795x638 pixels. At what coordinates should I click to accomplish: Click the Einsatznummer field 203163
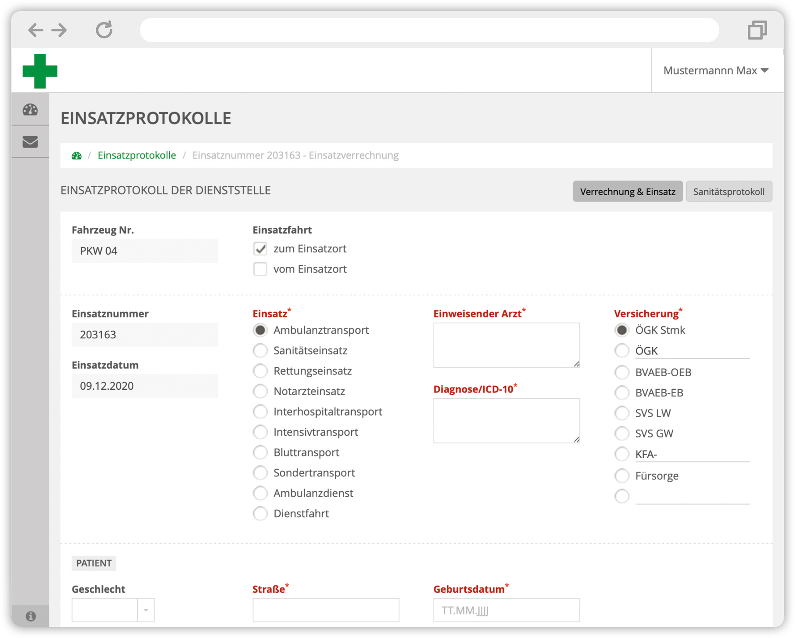coord(145,334)
